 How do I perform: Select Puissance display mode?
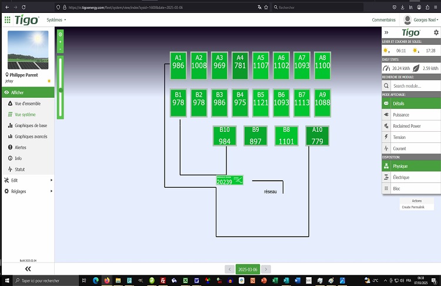[x=400, y=115]
